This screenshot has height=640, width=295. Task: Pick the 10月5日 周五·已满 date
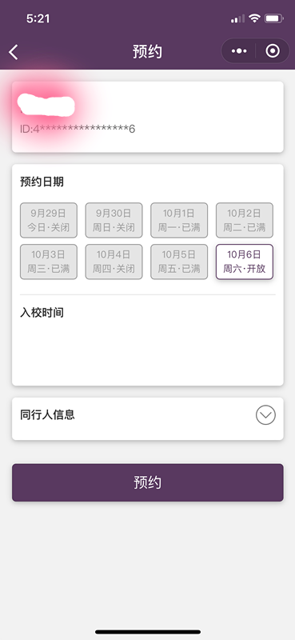click(x=179, y=262)
